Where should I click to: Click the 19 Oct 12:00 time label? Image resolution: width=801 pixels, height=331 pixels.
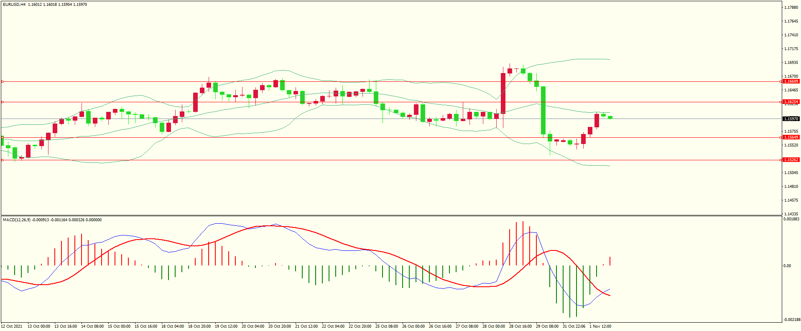(x=226, y=326)
